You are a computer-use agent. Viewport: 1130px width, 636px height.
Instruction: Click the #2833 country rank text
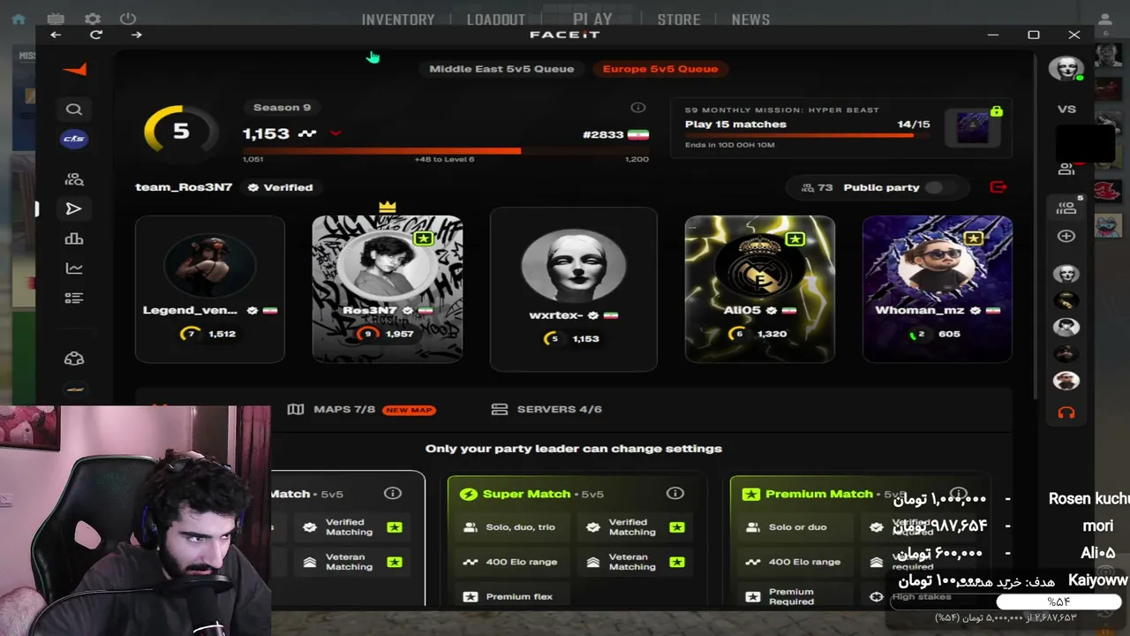(603, 134)
